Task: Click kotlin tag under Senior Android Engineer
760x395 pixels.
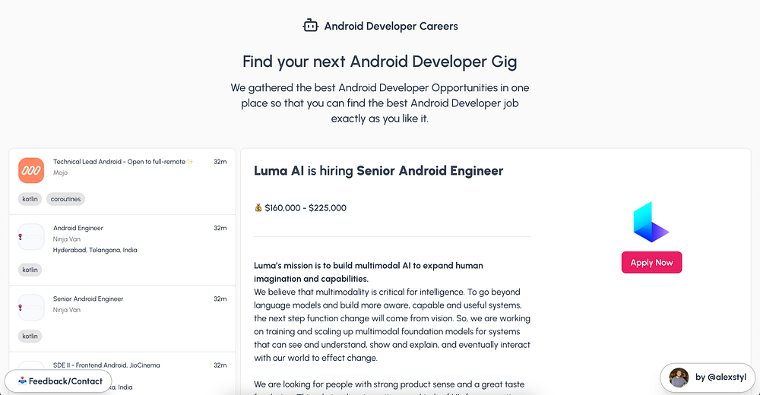Action: click(30, 336)
